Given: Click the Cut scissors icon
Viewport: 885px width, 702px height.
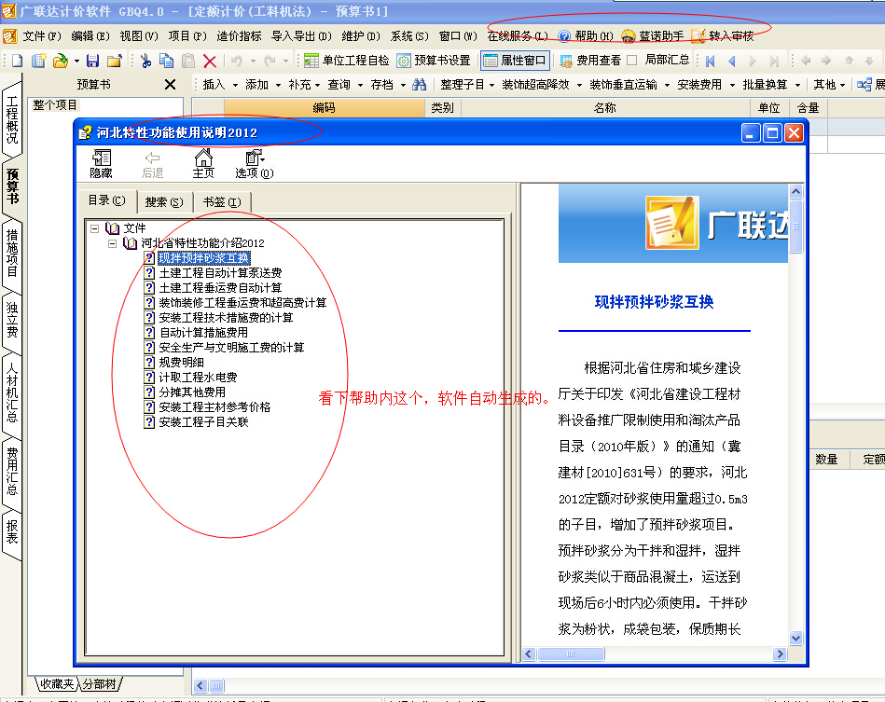Looking at the screenshot, I should coord(145,61).
